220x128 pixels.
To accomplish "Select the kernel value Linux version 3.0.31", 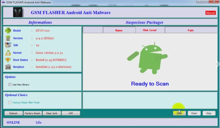I will click(x=49, y=53).
